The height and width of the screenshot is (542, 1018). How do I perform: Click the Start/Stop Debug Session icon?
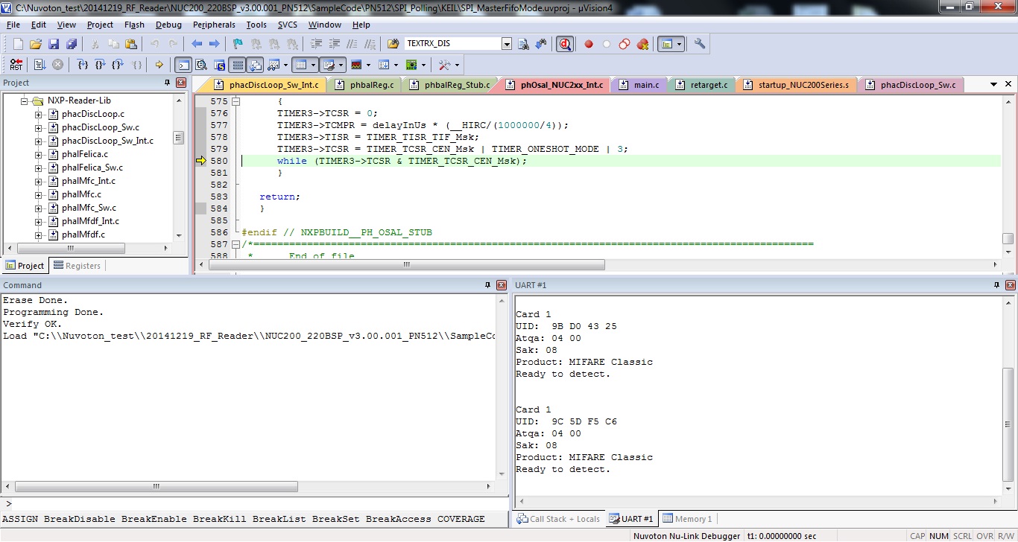[565, 44]
